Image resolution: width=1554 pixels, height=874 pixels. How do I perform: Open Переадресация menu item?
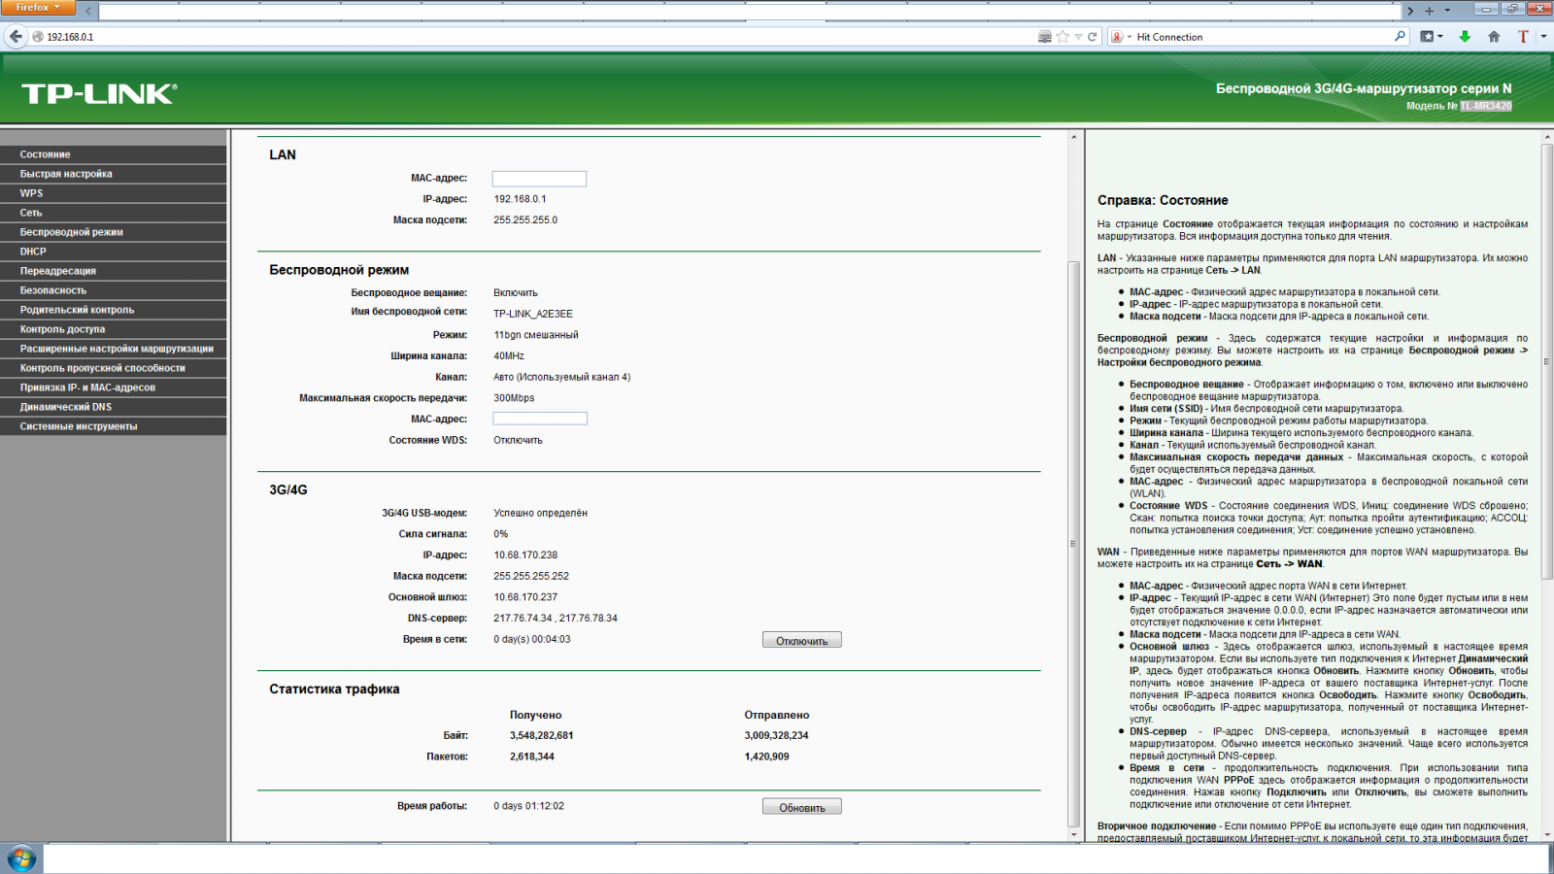[x=114, y=271]
